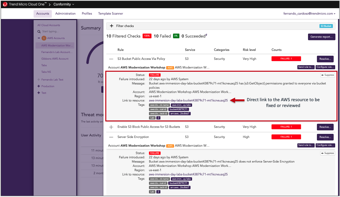Image resolution: width=340 pixels, height=197 pixels.
Task: Expand the Production group
Action: point(39,86)
